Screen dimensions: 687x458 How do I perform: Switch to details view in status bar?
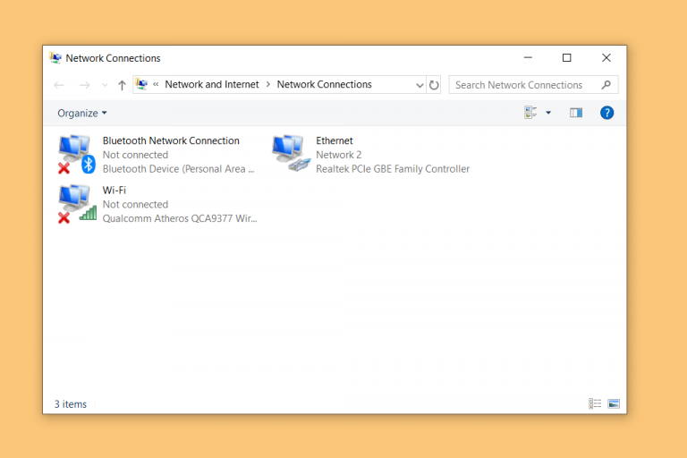coord(595,403)
